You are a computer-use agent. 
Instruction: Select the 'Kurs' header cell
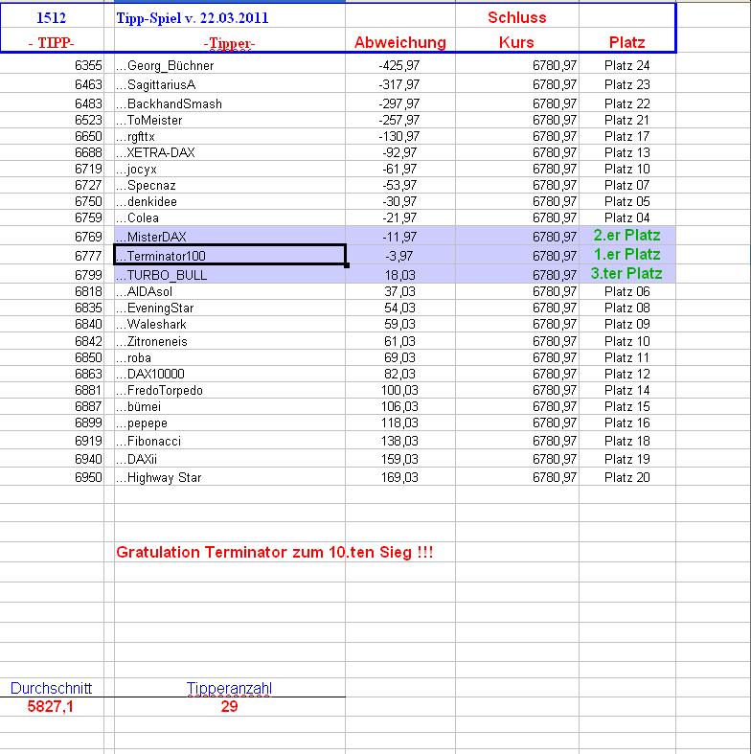pyautogui.click(x=516, y=42)
